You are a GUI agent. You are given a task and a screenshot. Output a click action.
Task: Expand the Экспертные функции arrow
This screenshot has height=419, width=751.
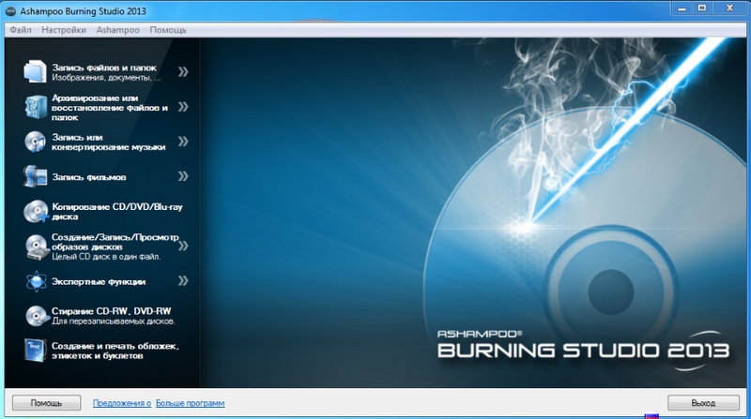point(183,281)
